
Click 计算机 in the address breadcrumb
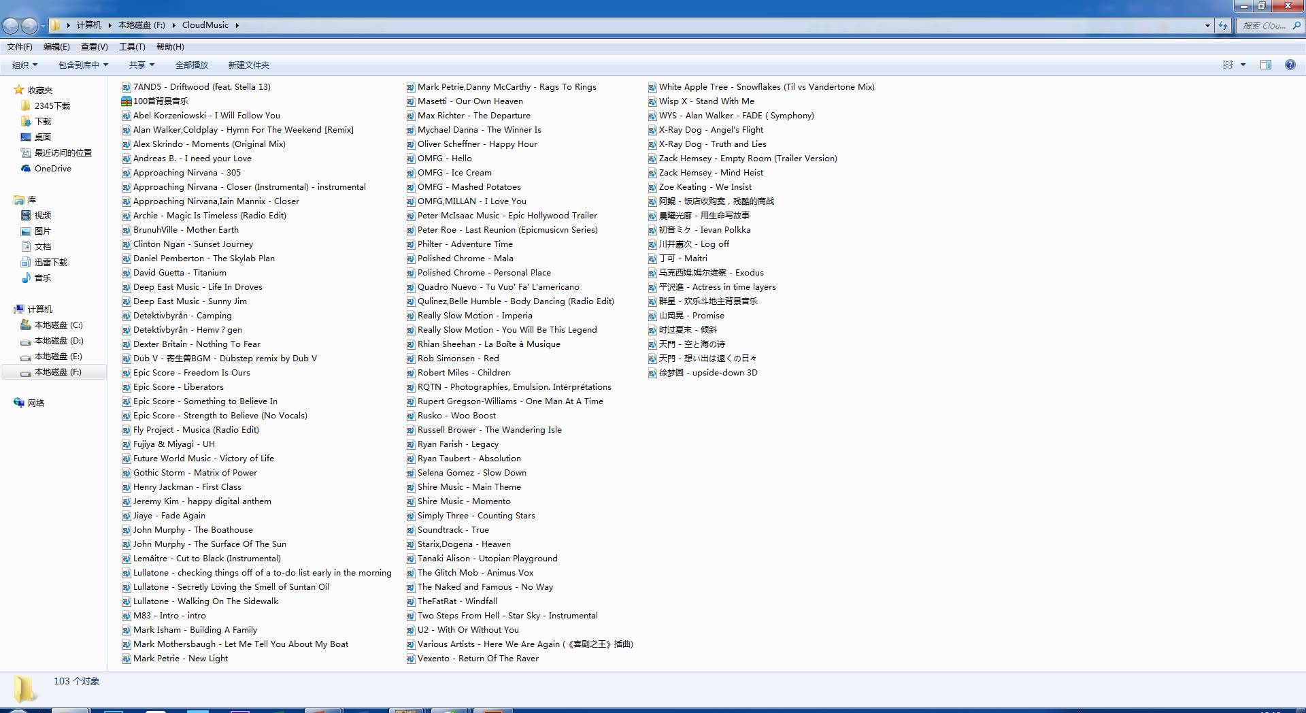[89, 25]
